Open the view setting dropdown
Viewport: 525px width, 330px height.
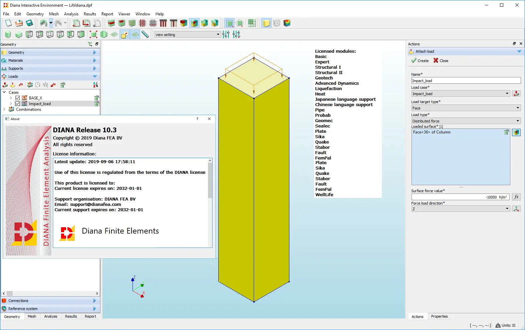(x=187, y=34)
